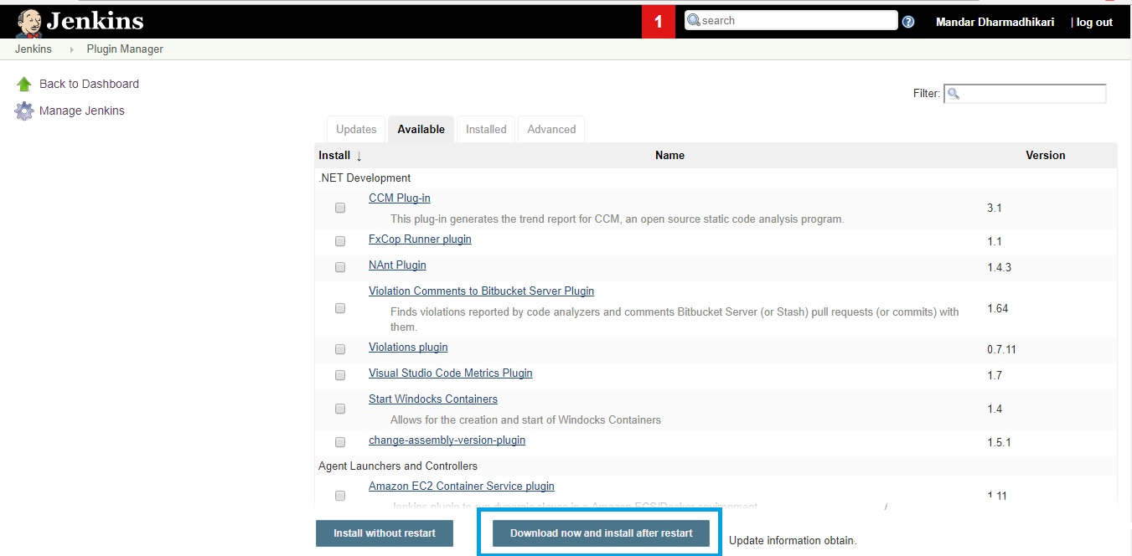Click the Windocks Containers description text

tap(525, 420)
